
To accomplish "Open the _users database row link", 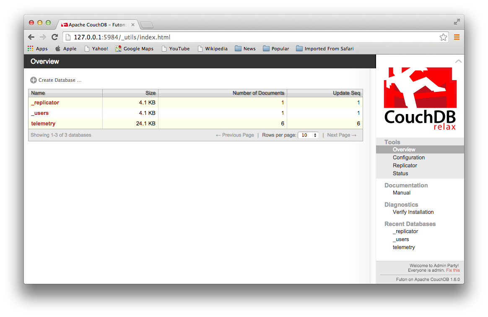I will coord(40,113).
